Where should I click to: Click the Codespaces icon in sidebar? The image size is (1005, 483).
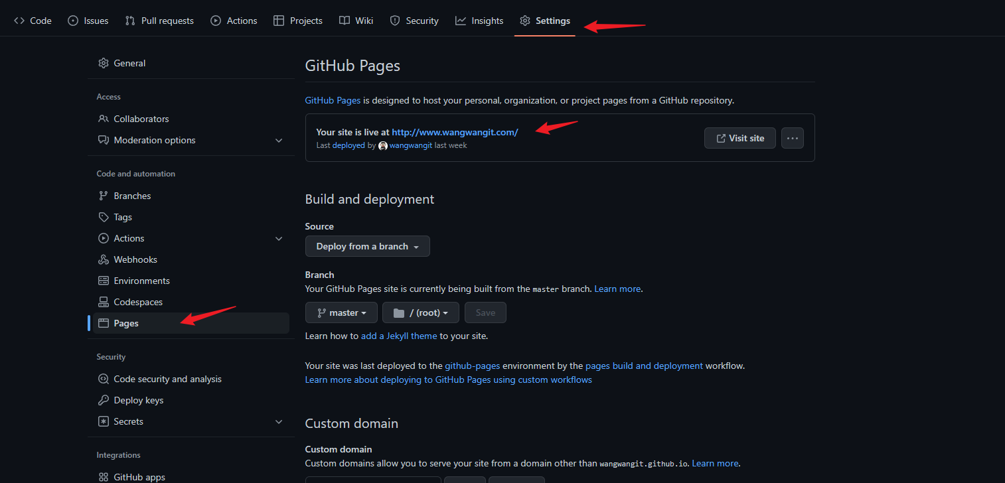pyautogui.click(x=104, y=302)
